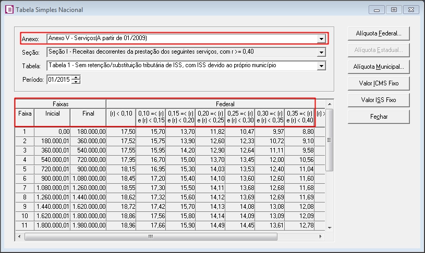
Task: Select row number 1 in Faixa column
Action: point(25,132)
